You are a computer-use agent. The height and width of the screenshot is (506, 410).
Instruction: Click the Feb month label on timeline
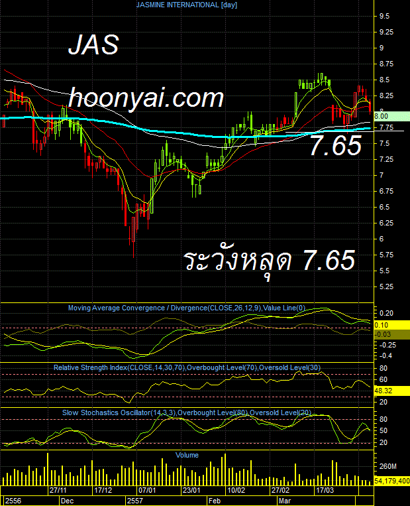215,501
